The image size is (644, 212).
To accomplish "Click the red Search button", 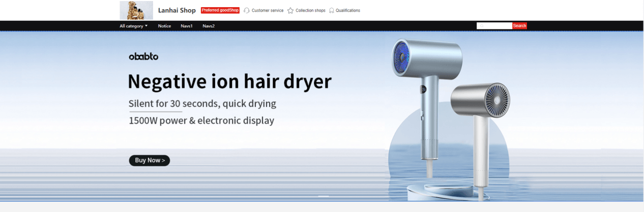I will click(x=519, y=26).
